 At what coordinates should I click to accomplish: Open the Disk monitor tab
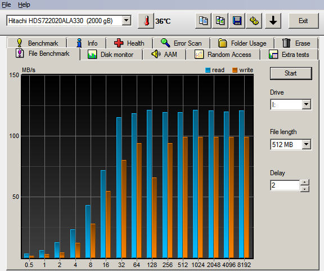(111, 55)
